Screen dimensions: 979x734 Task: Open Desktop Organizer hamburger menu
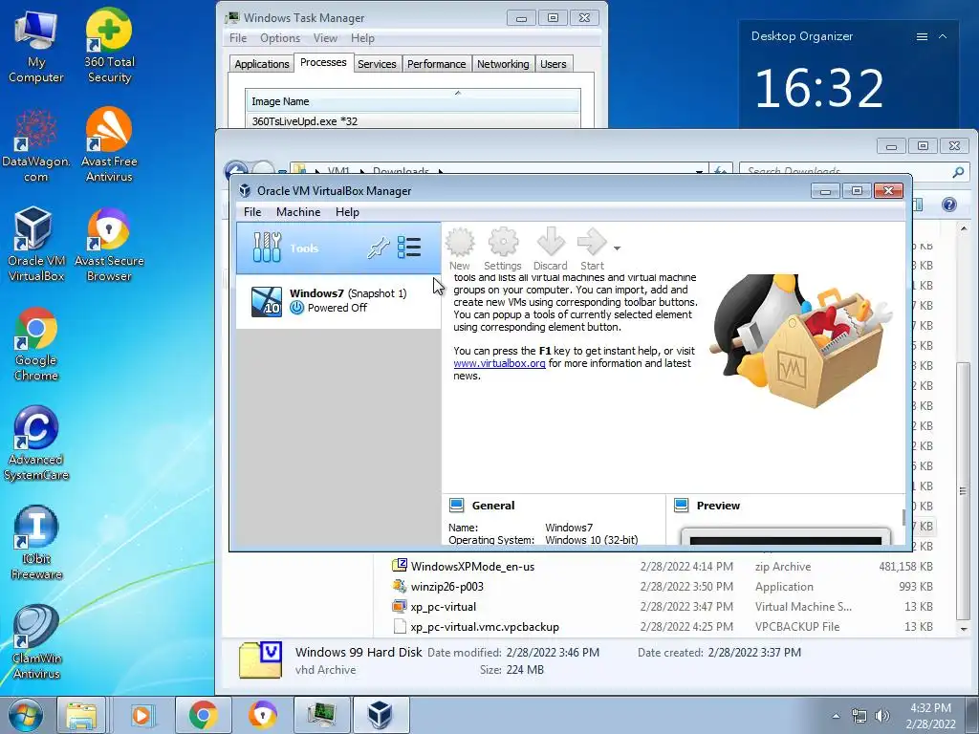[922, 37]
